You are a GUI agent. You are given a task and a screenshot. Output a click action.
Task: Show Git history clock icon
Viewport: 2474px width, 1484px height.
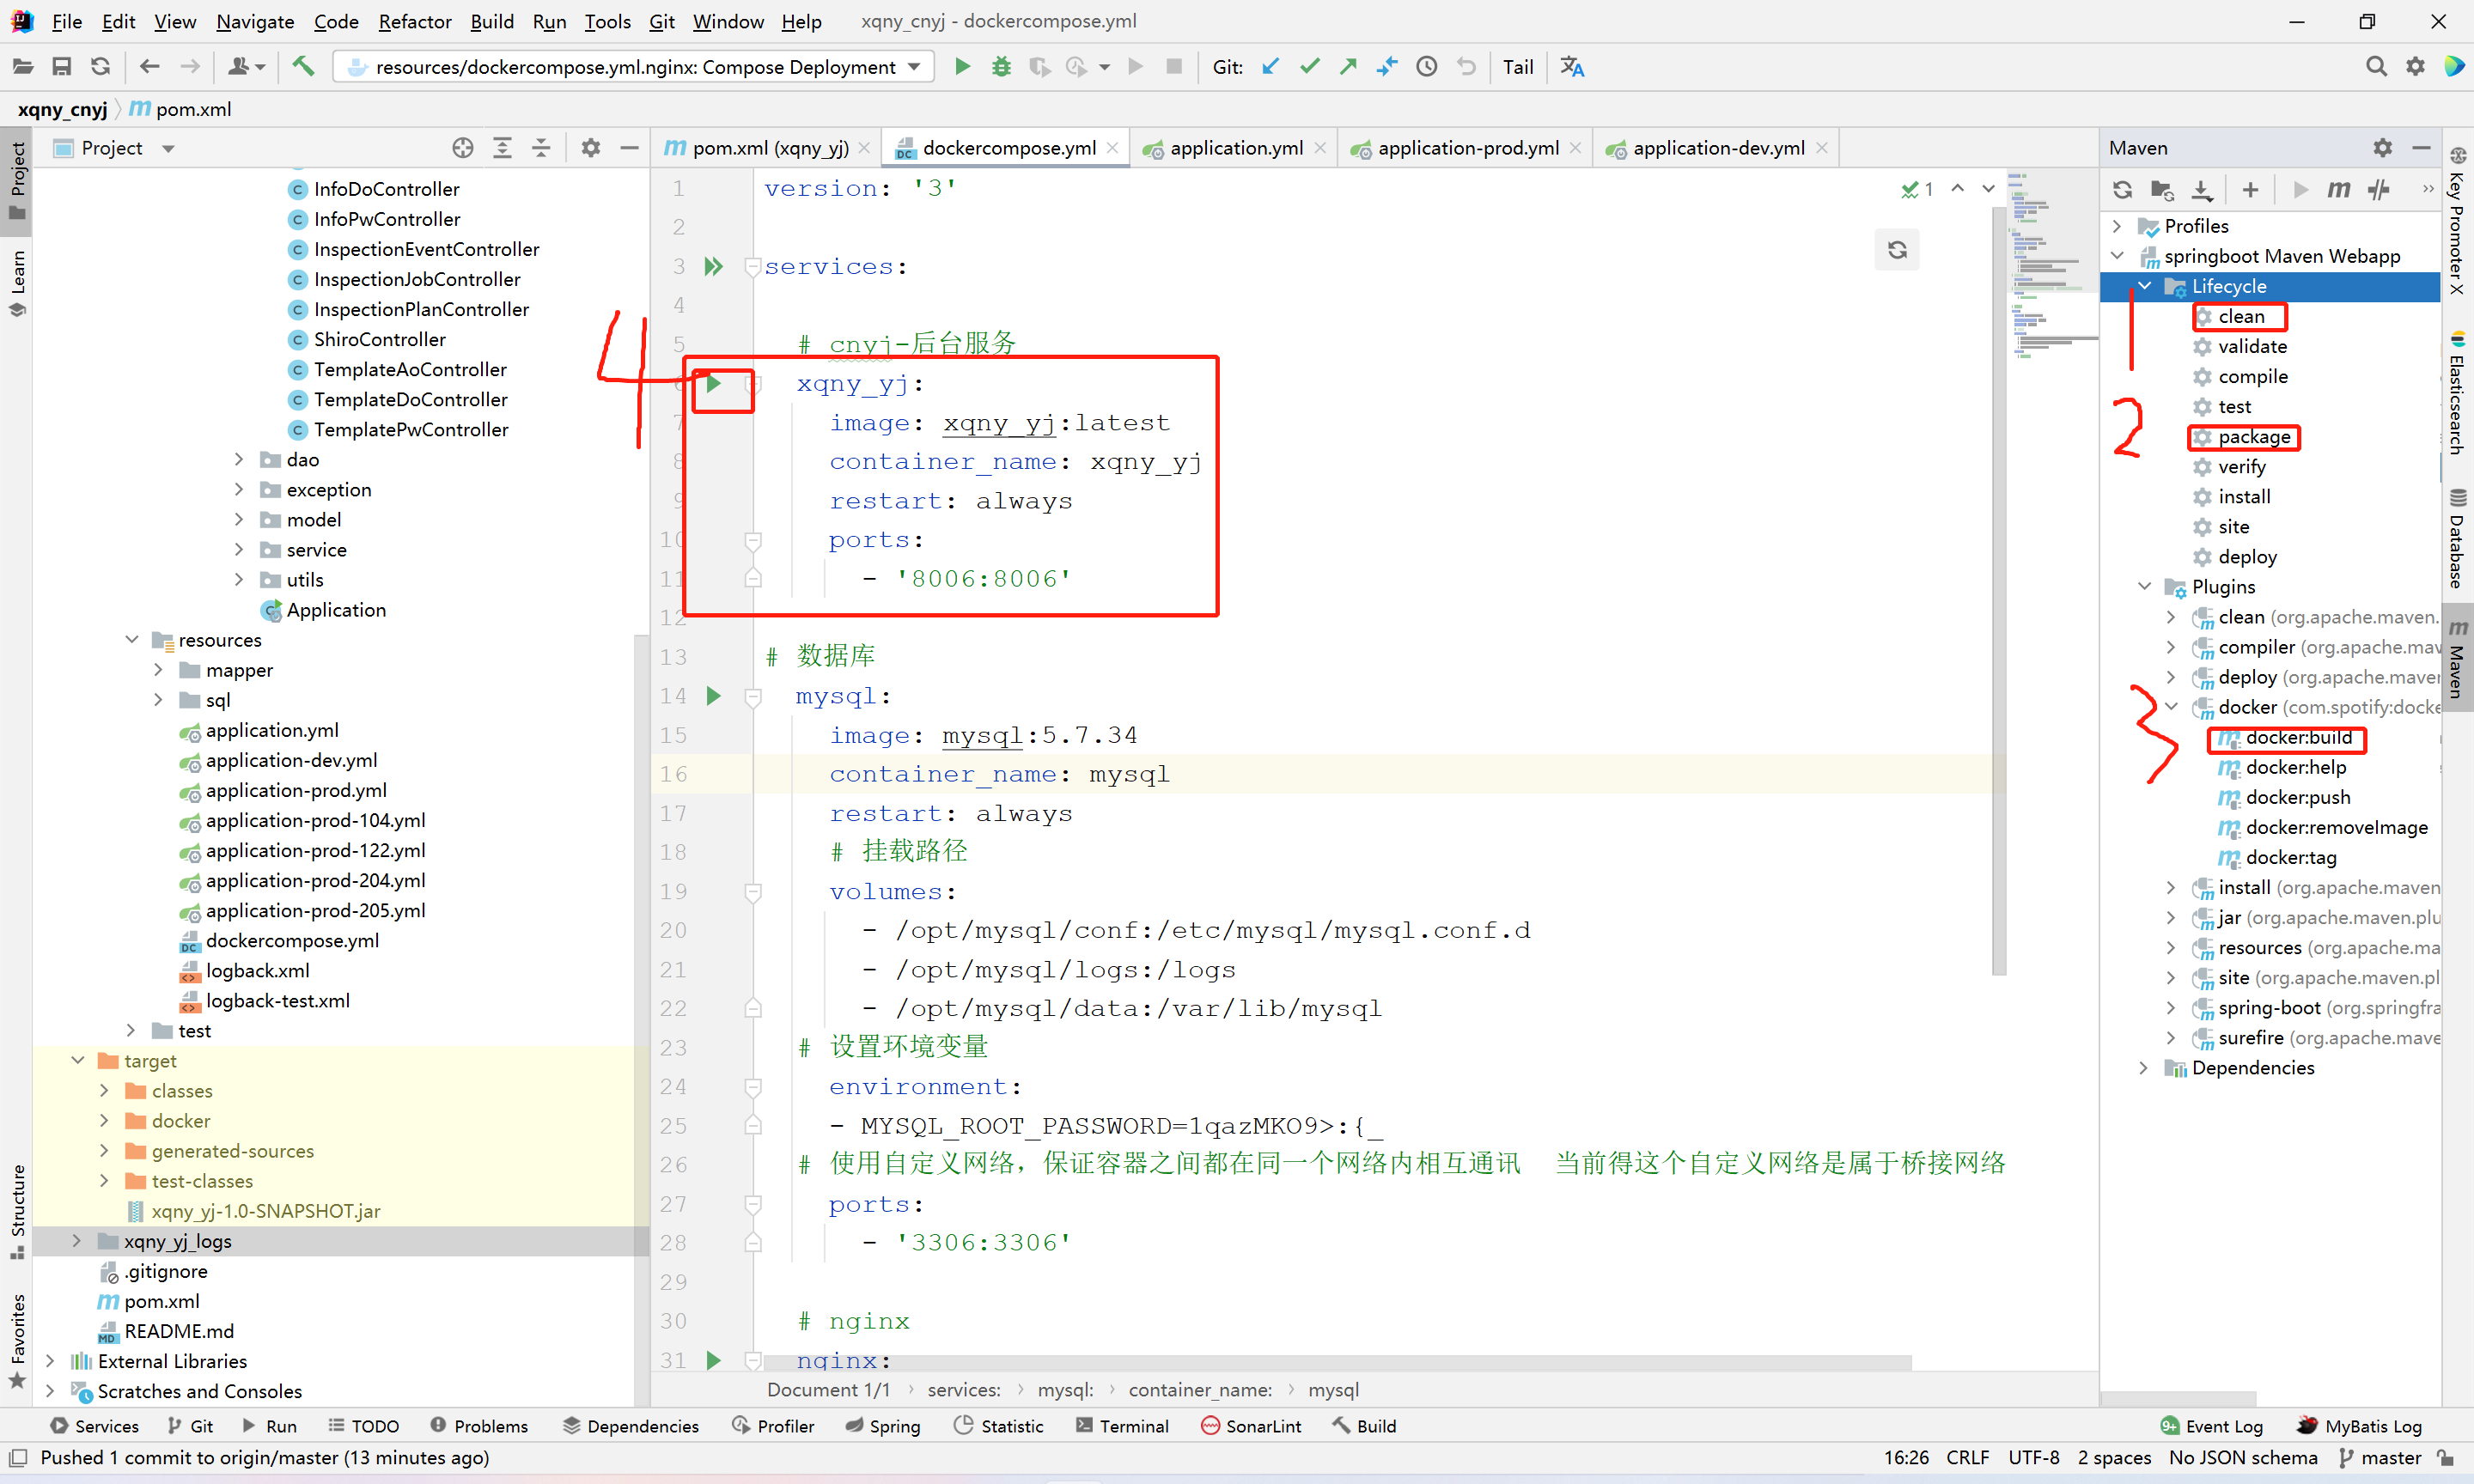coord(1427,67)
